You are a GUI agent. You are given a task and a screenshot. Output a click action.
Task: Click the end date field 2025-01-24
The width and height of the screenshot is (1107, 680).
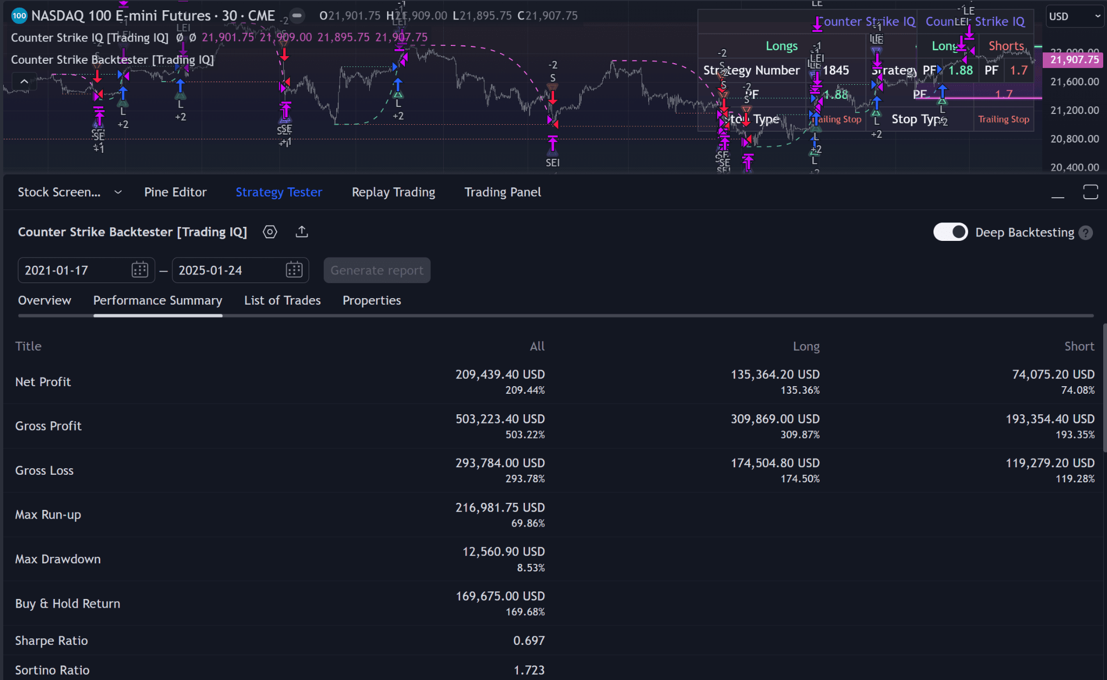pos(240,270)
